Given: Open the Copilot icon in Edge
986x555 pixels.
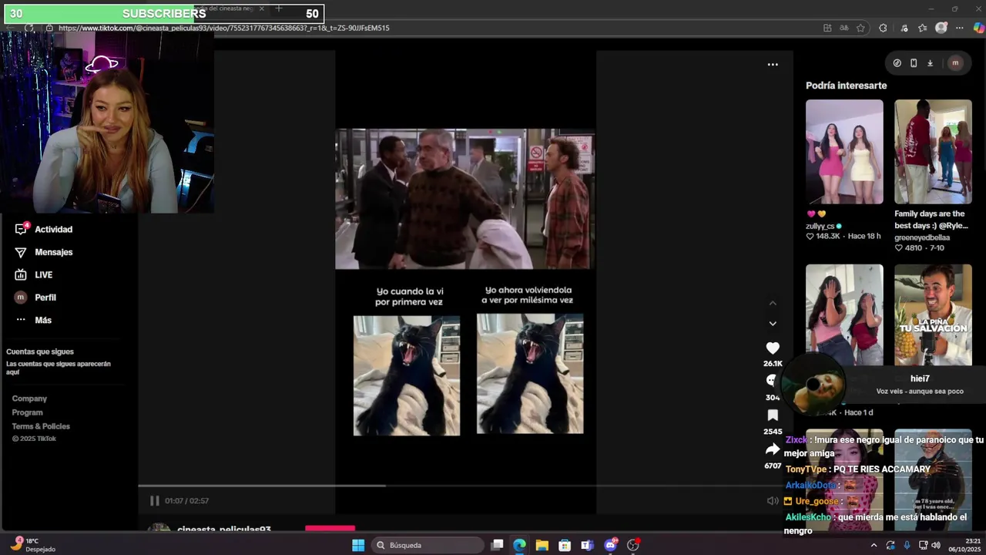Looking at the screenshot, I should point(978,28).
